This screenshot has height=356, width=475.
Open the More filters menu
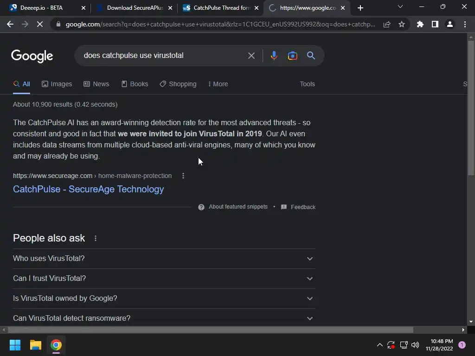point(218,84)
